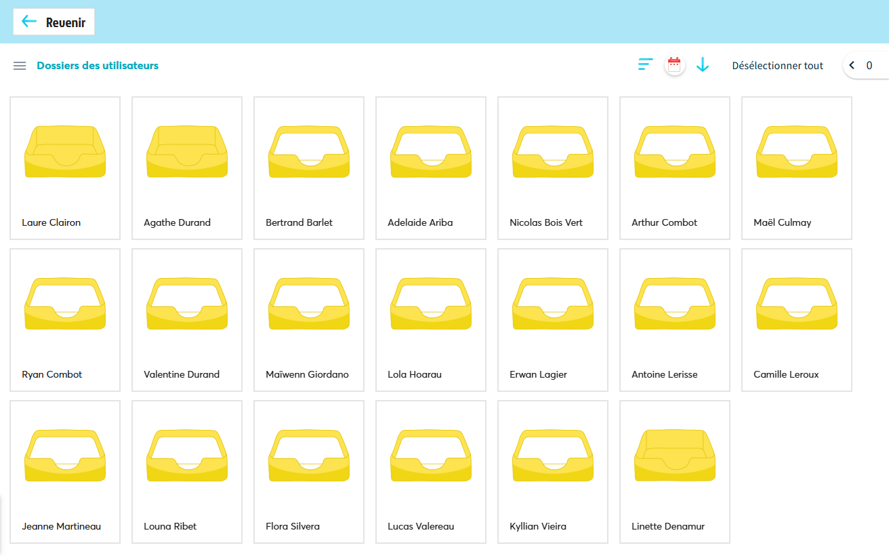Click the Revenir back arrow button
Viewport: 889px width, 556px height.
(x=54, y=22)
